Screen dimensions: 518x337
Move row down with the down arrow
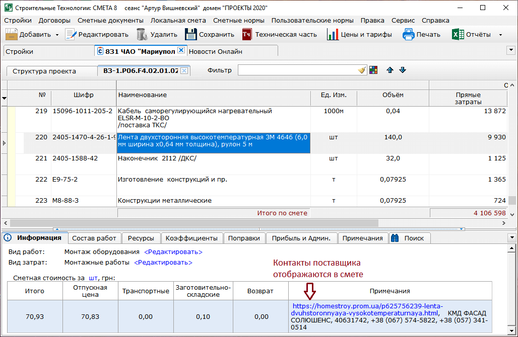tap(402, 70)
